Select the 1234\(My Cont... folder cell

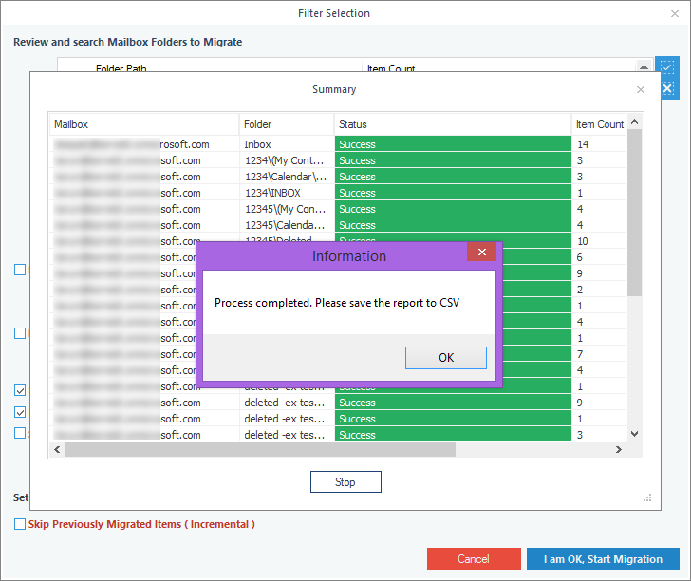click(287, 160)
